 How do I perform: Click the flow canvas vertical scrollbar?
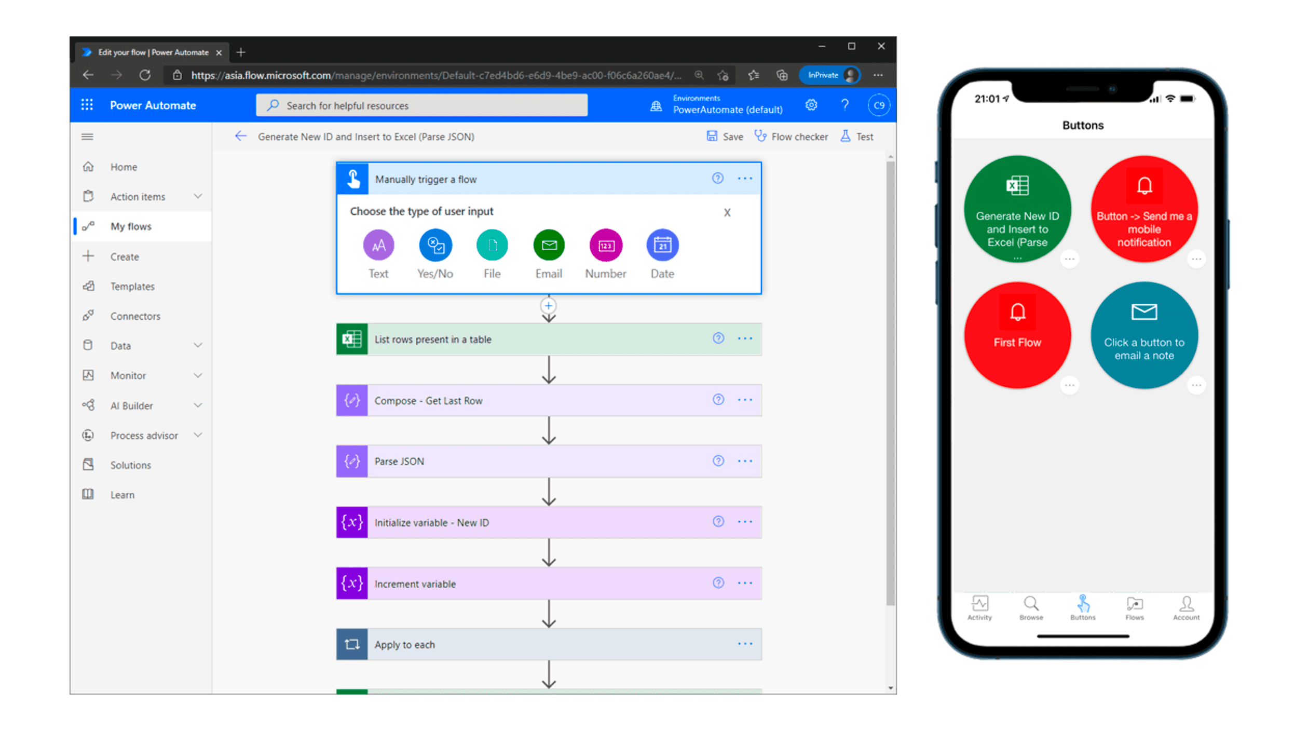(891, 383)
